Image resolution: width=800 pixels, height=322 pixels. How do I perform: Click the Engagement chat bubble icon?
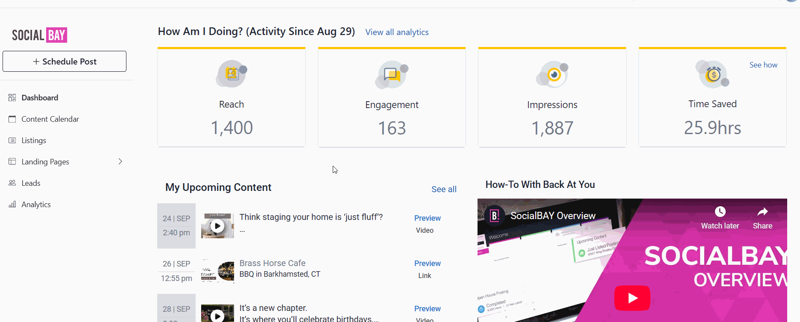392,75
